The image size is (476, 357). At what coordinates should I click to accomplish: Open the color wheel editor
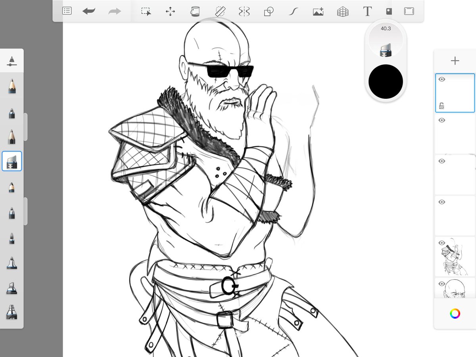tap(455, 314)
